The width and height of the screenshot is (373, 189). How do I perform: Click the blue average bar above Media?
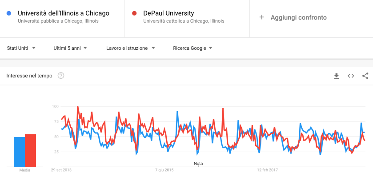[x=19, y=152]
